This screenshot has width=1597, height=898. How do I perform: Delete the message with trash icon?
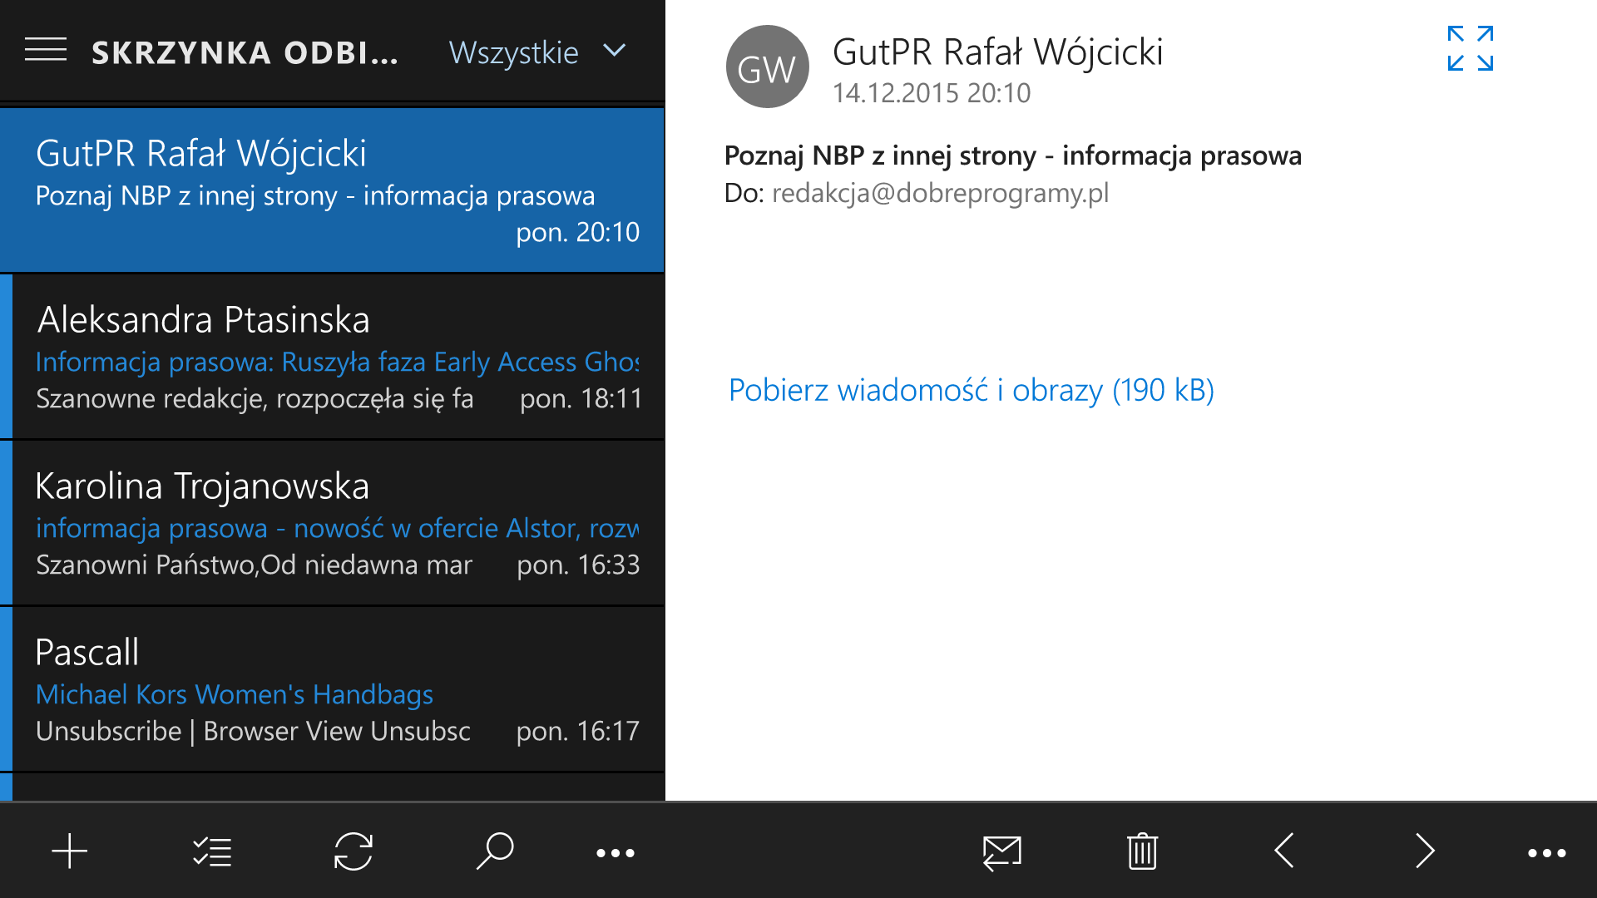point(1142,851)
